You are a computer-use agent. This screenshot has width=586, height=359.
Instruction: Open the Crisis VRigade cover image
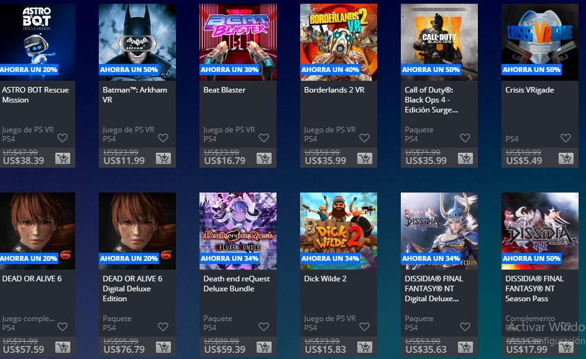[x=539, y=42]
